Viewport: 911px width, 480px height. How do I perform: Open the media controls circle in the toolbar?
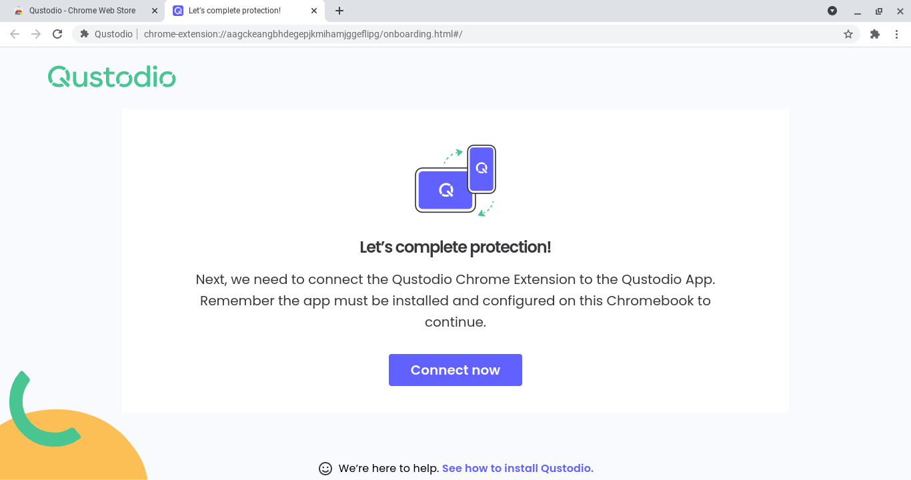(832, 11)
